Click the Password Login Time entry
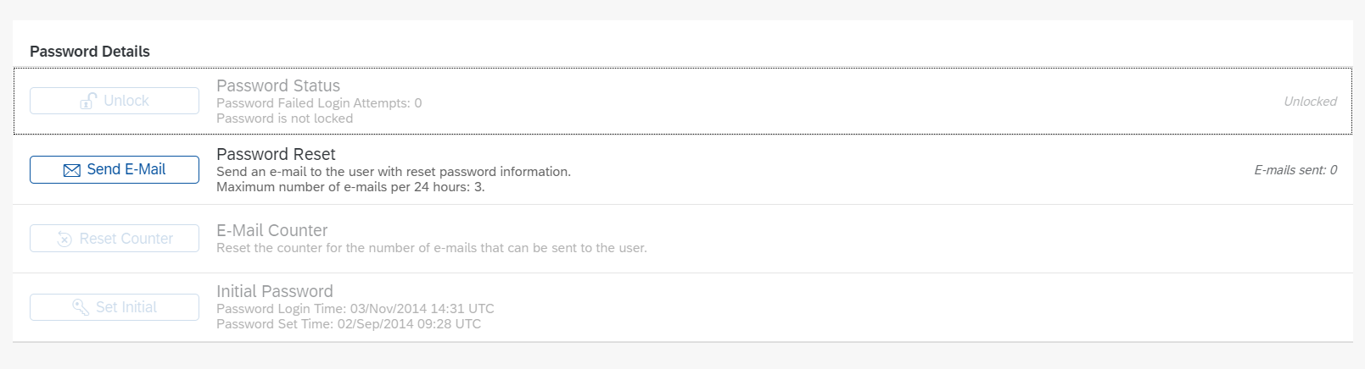1365x369 pixels. tap(355, 309)
